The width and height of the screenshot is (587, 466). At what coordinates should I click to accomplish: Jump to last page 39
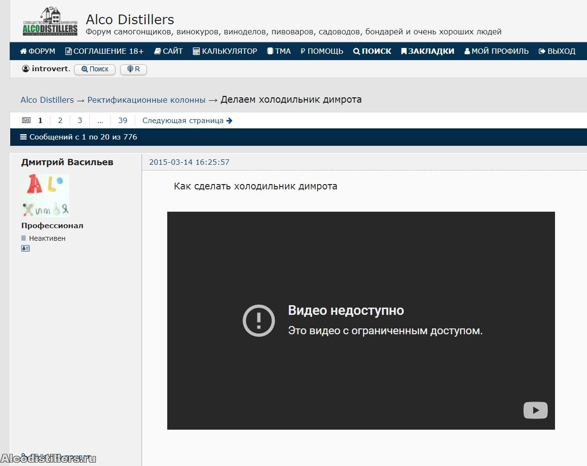click(x=123, y=121)
